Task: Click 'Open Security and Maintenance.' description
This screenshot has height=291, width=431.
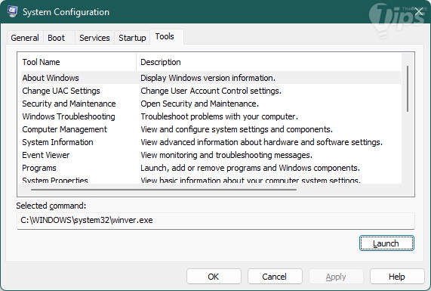Action: [199, 104]
